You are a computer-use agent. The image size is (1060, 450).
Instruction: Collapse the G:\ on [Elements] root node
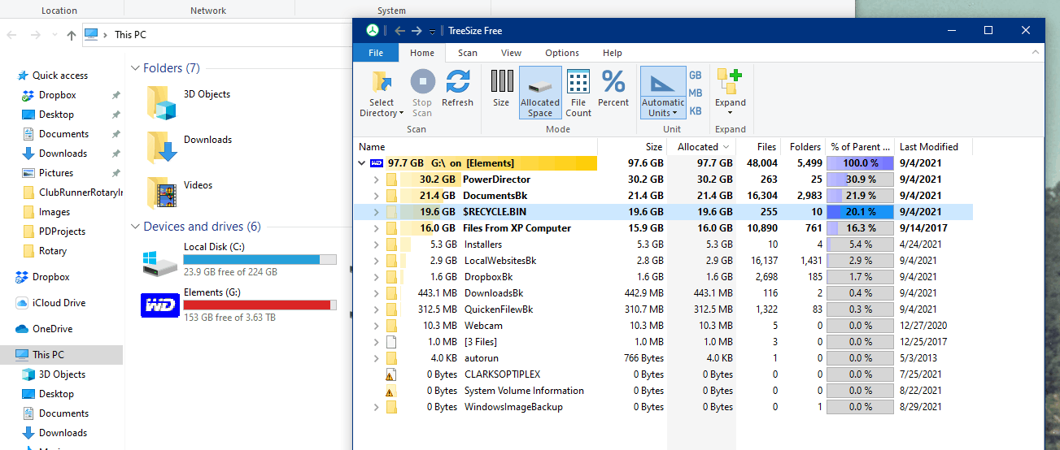click(x=361, y=163)
